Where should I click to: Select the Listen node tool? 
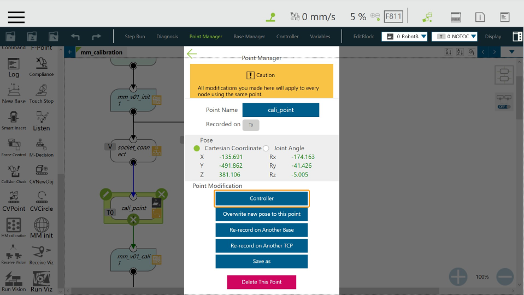(42, 121)
